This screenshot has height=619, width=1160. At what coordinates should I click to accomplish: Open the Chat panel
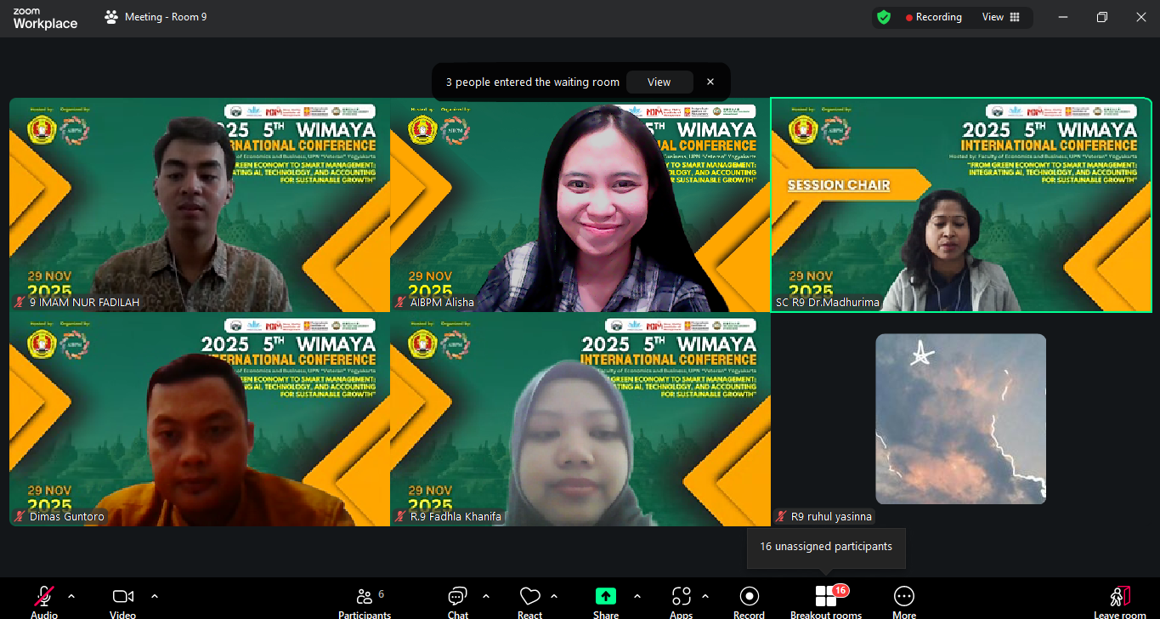458,597
